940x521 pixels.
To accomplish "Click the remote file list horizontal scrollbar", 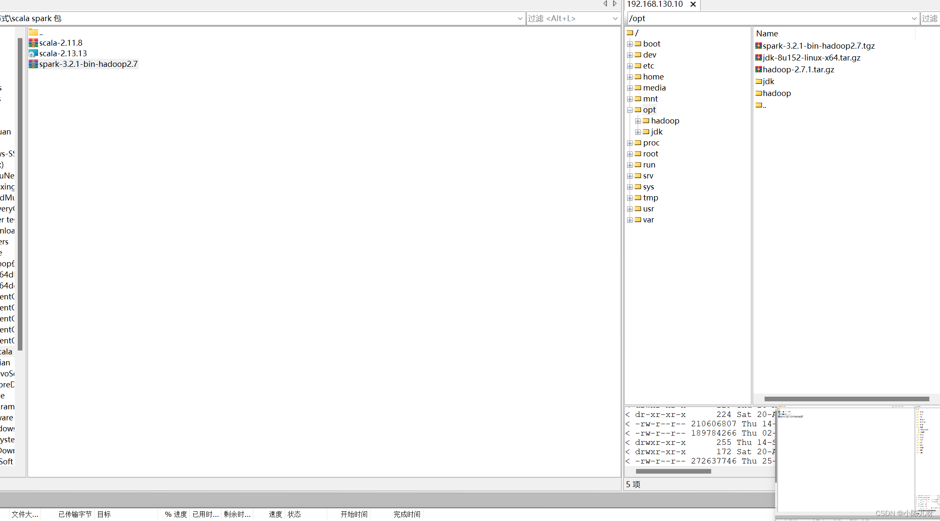I will 846,399.
